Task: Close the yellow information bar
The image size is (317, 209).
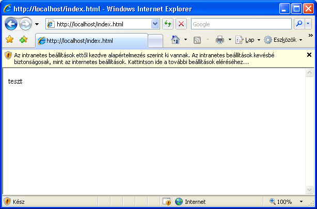Action: pyautogui.click(x=309, y=55)
